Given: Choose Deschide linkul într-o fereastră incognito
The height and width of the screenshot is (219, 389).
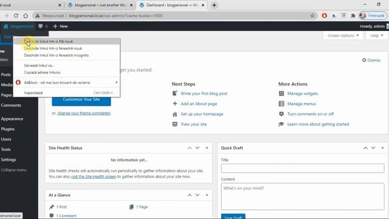Looking at the screenshot, I should pos(67,55).
